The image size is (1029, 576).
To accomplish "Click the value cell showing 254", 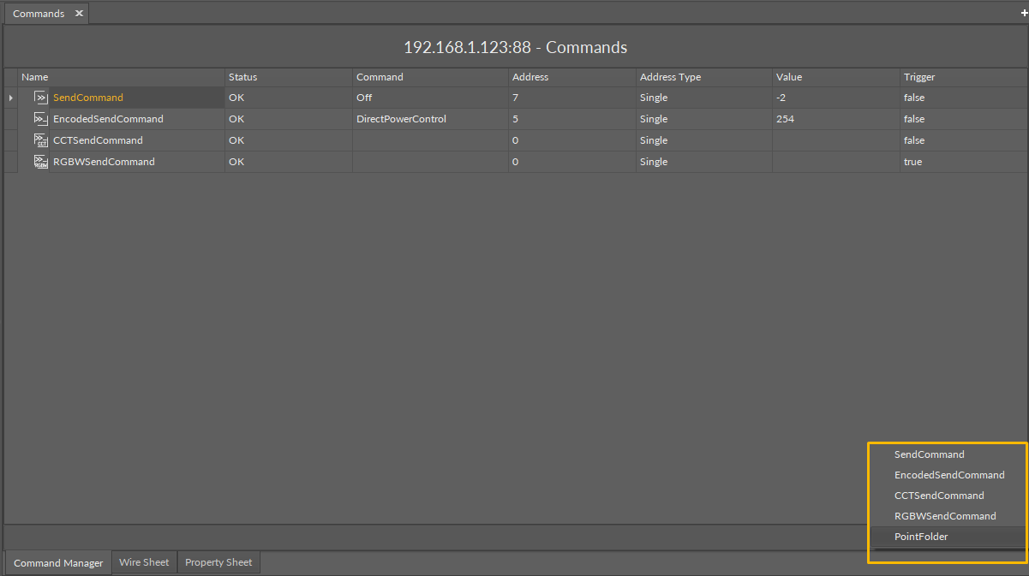I will pos(835,119).
